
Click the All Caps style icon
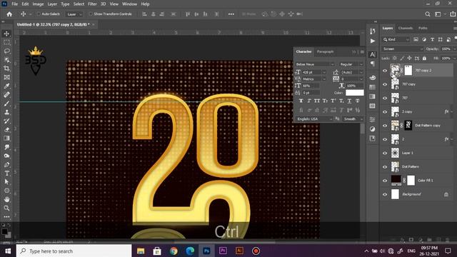tap(317, 101)
